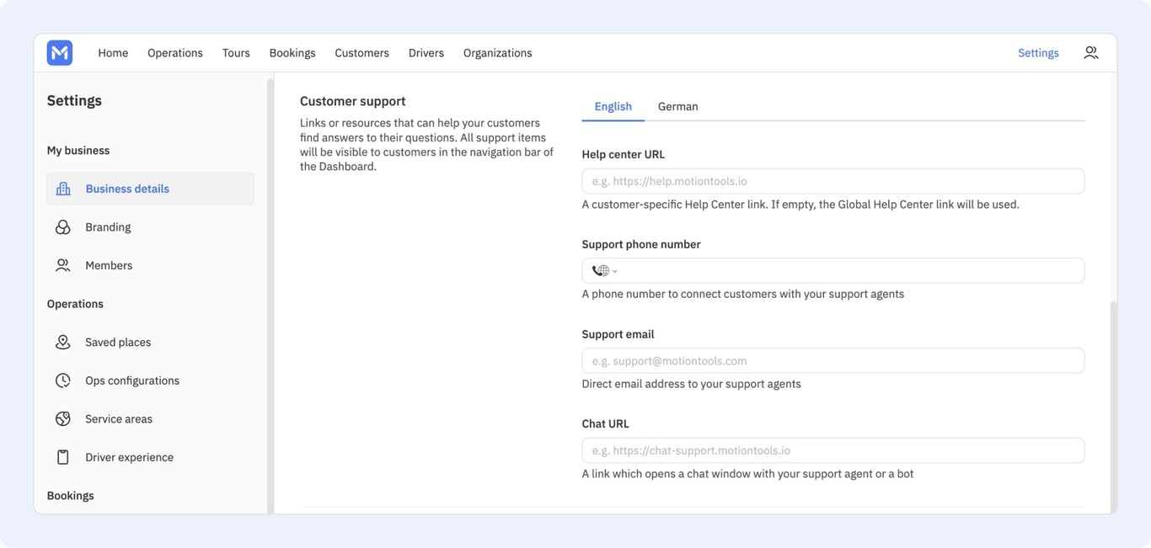1151x548 pixels.
Task: Click the Help center URL label
Action: (624, 155)
